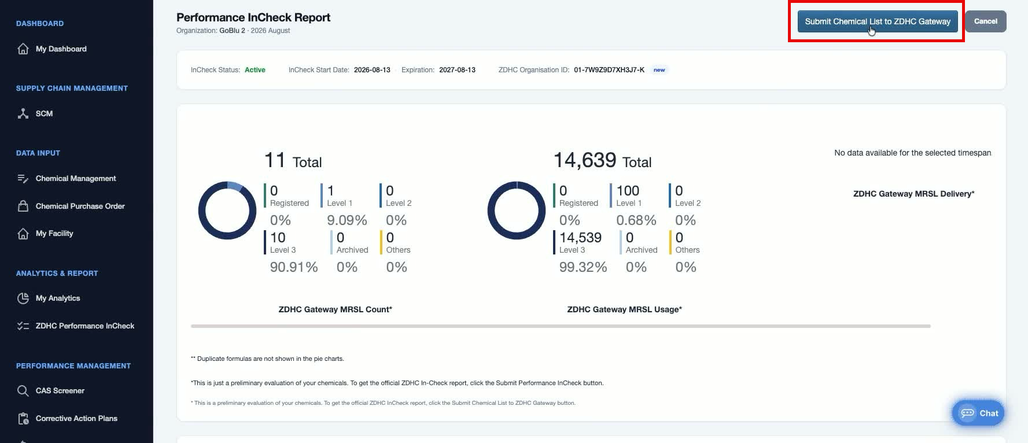1028x443 pixels.
Task: Click the CAS Screener magnifier icon
Action: pyautogui.click(x=23, y=391)
